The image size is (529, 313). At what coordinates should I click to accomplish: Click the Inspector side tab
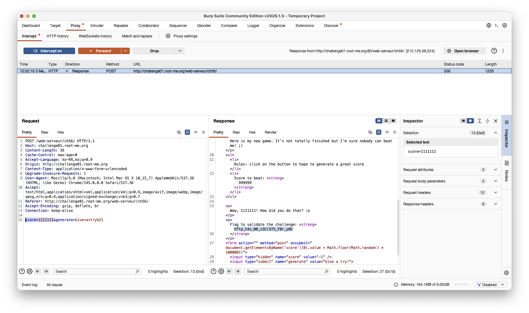506,135
